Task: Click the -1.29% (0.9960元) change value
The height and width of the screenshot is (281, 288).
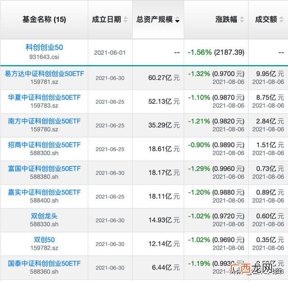Action: click(x=216, y=169)
